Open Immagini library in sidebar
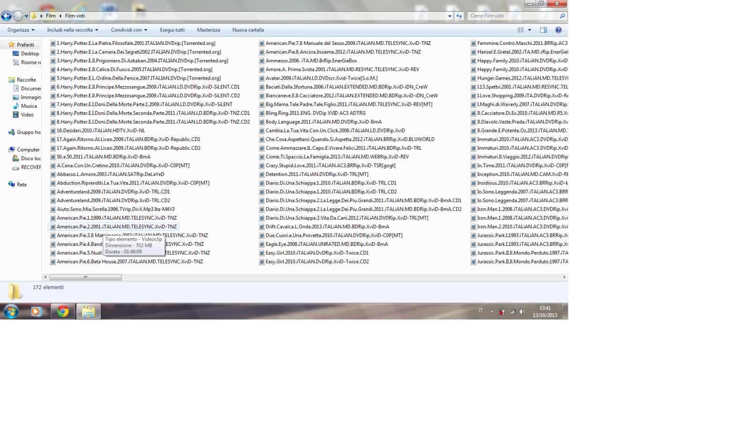749x421 pixels. [31, 97]
